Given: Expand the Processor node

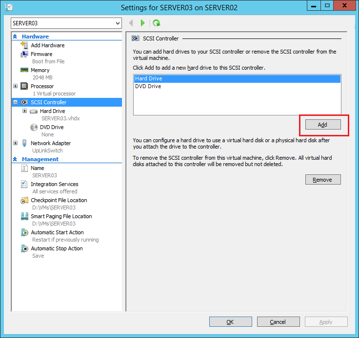Looking at the screenshot, I should (15, 86).
